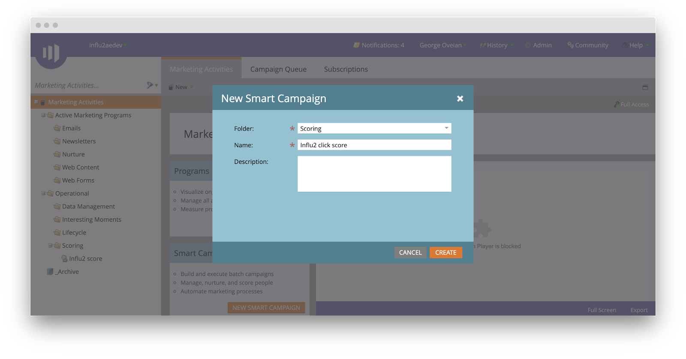
Task: Close the New Smart Campaign dialog
Action: pos(460,99)
